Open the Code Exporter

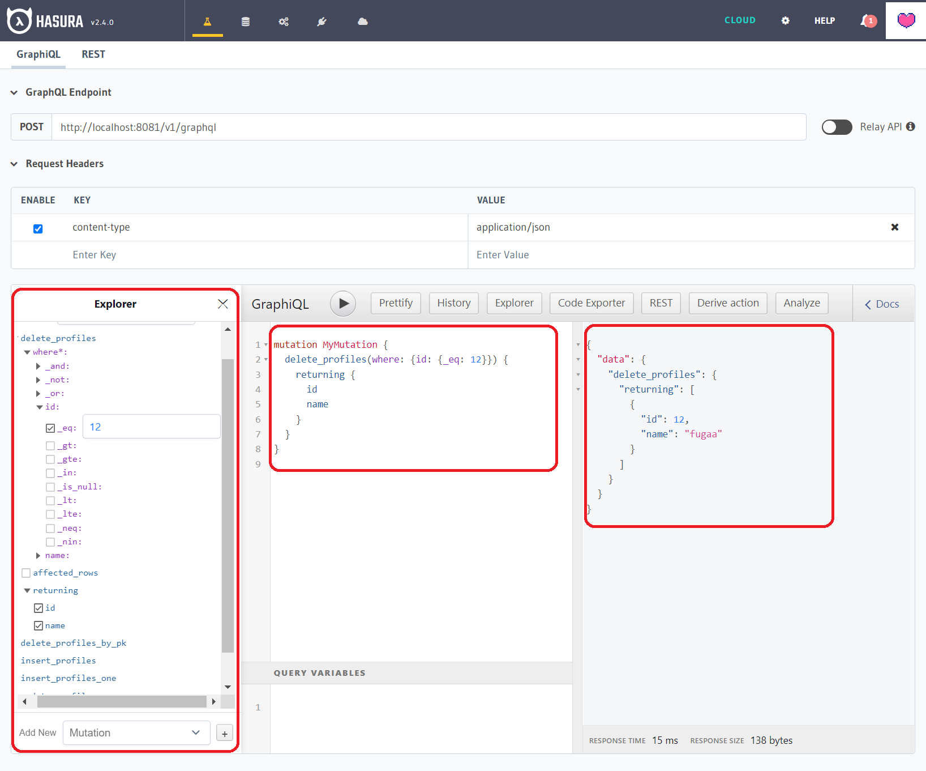591,303
